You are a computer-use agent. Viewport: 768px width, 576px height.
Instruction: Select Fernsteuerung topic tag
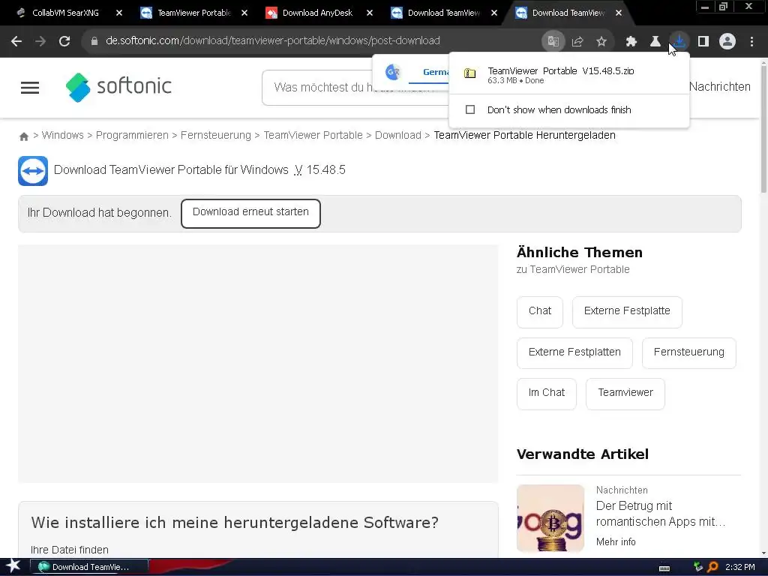coord(688,352)
